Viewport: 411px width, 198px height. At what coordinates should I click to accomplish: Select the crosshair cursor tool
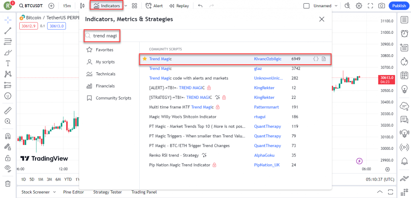click(8, 20)
